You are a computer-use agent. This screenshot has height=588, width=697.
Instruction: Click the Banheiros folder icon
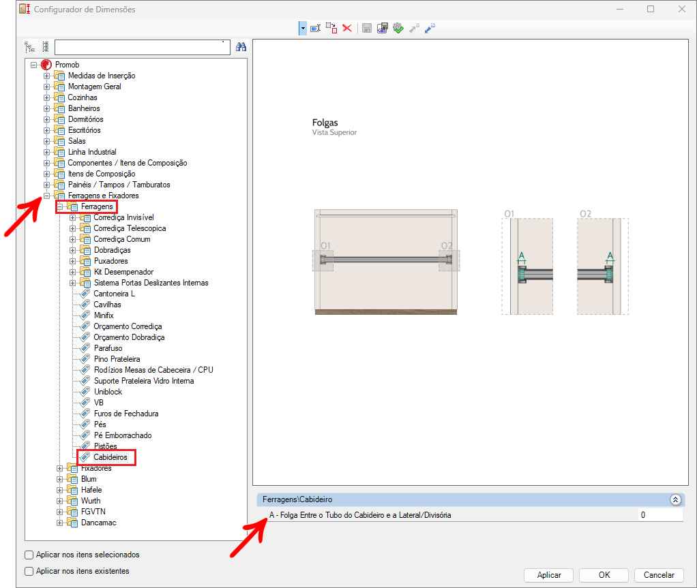click(59, 108)
